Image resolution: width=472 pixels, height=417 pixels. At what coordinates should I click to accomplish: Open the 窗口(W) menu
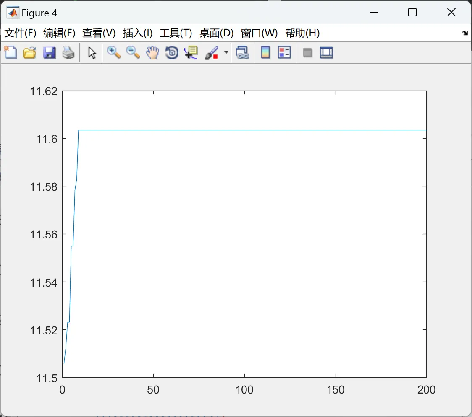pyautogui.click(x=259, y=33)
